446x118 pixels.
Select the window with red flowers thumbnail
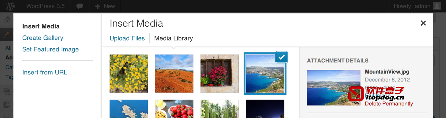point(220,74)
